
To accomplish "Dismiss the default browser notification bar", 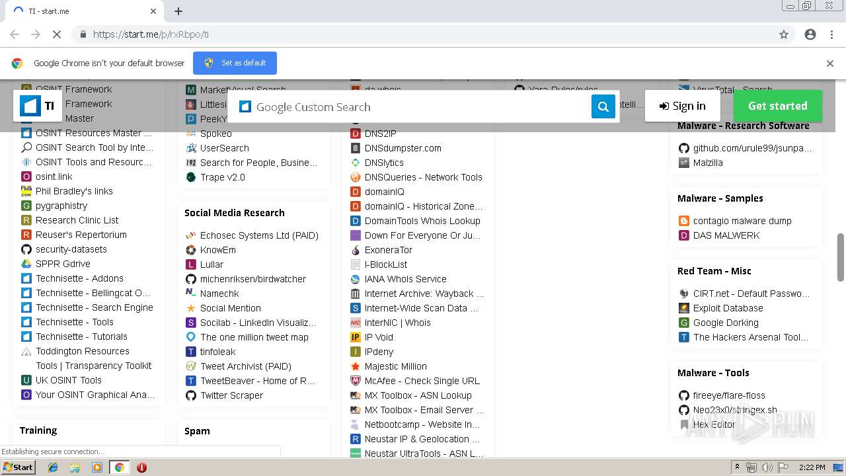I will coord(830,63).
